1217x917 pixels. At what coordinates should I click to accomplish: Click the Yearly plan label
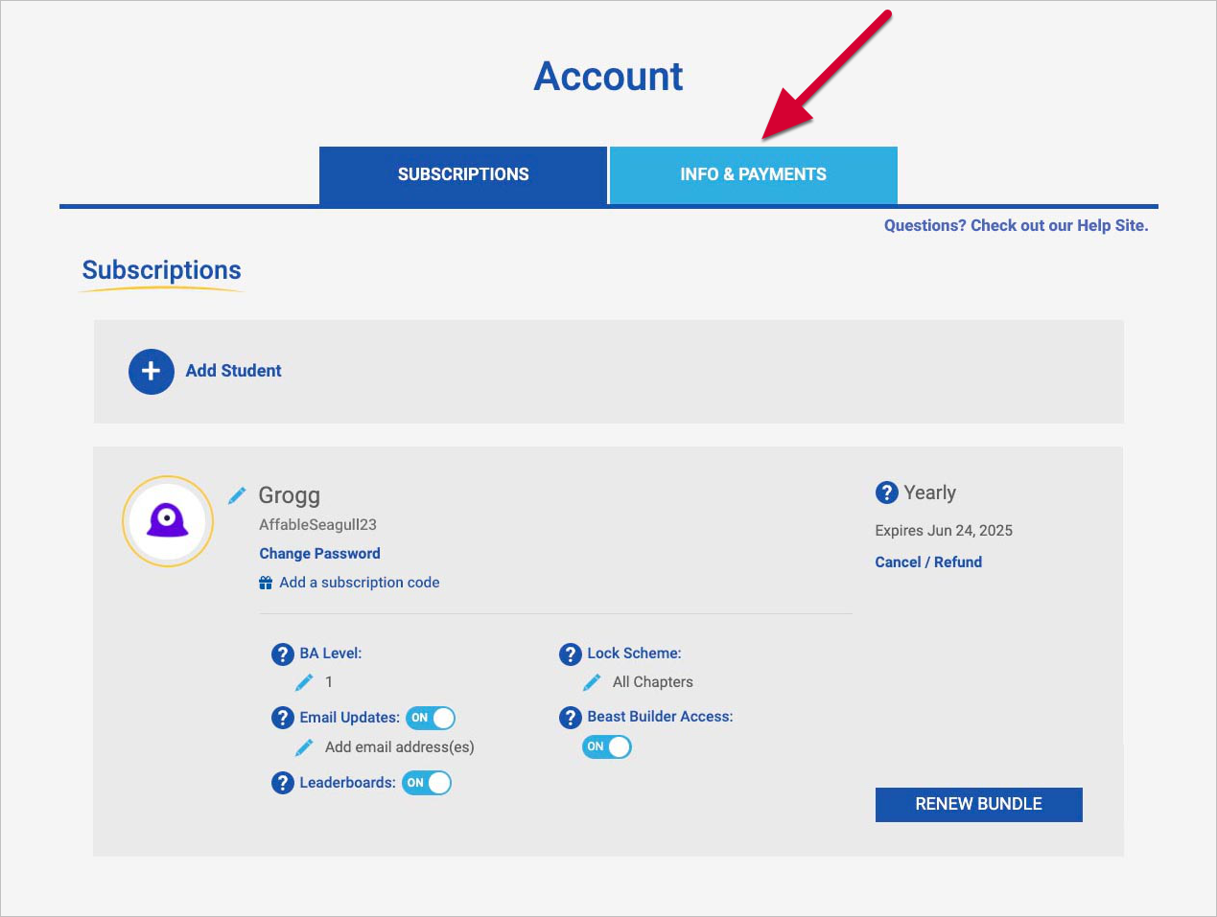tap(930, 493)
